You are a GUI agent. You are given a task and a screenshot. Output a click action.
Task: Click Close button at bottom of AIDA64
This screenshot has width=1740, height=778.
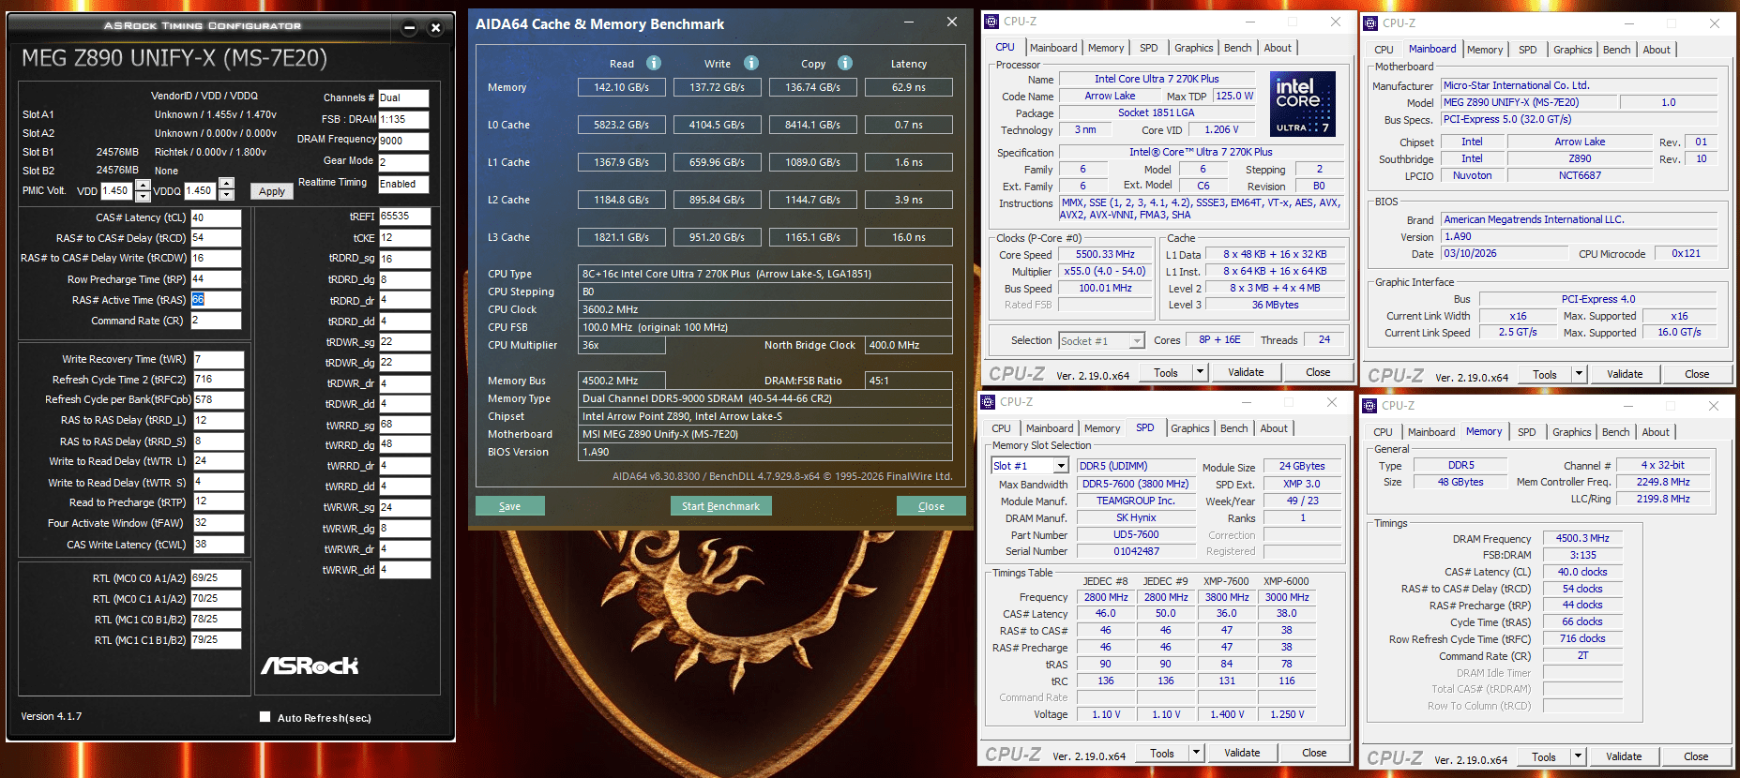[x=931, y=506]
